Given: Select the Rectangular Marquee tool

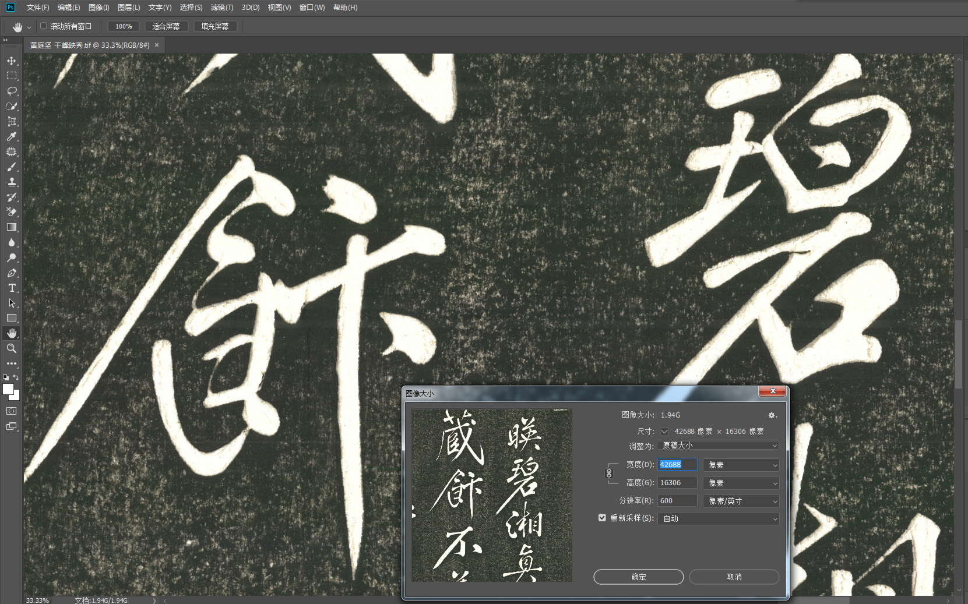Looking at the screenshot, I should (12, 76).
